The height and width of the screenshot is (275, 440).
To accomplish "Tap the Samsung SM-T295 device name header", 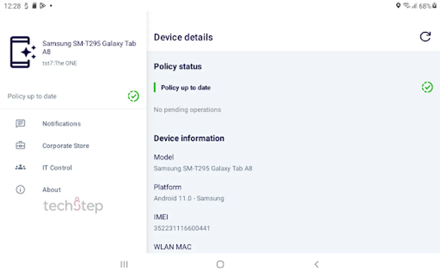I will [89, 47].
